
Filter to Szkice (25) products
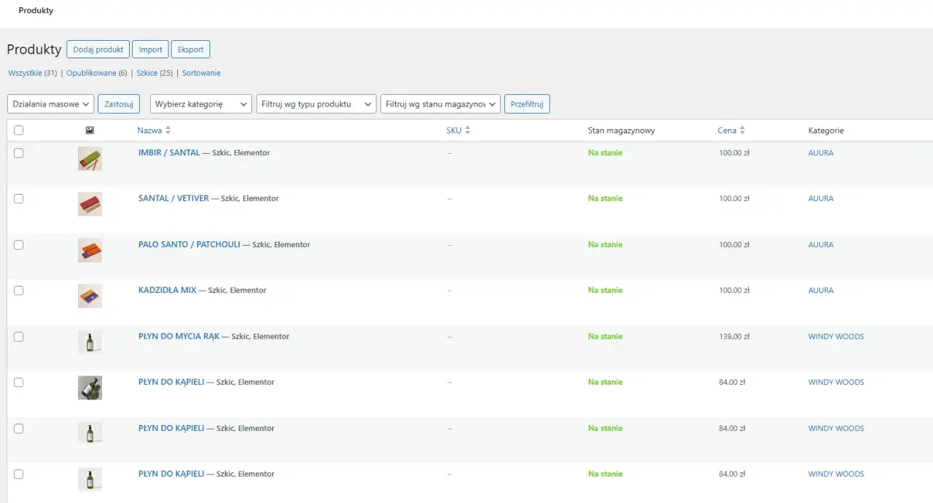click(x=155, y=73)
